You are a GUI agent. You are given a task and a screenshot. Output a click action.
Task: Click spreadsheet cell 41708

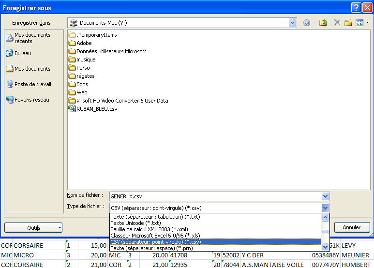point(191,255)
